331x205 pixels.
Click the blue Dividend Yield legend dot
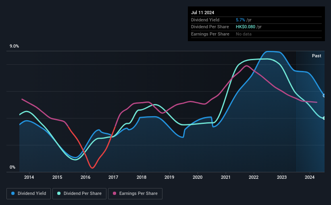coord(13,193)
